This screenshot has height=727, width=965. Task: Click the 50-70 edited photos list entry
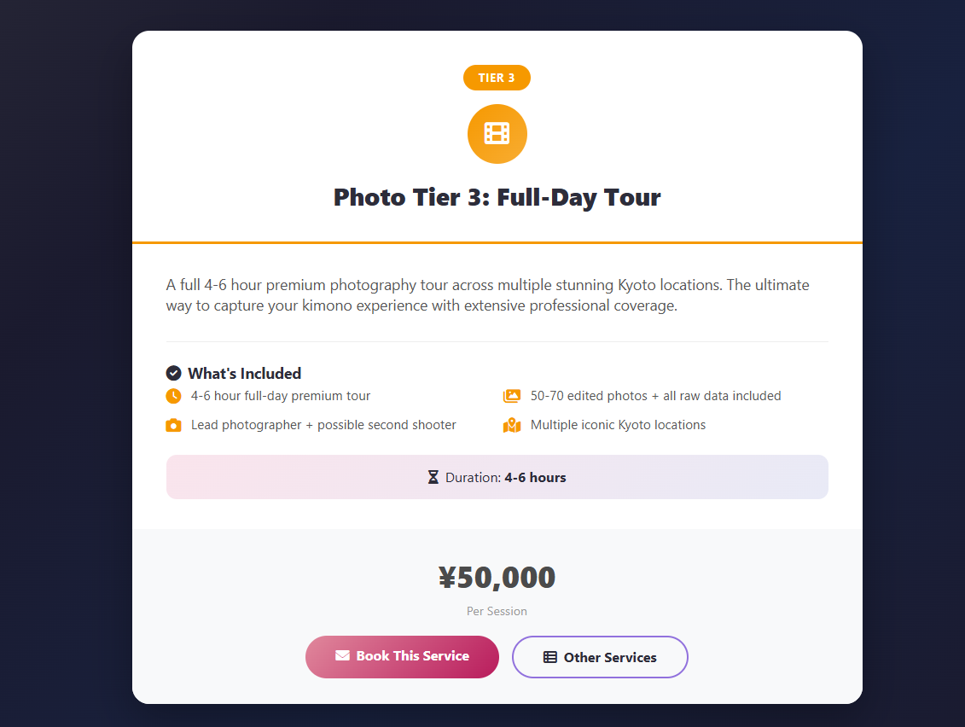655,396
